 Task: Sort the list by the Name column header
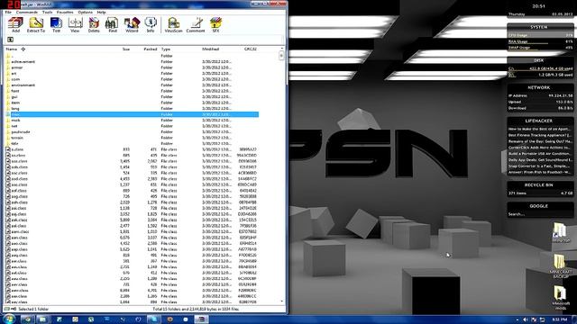(x=12, y=49)
